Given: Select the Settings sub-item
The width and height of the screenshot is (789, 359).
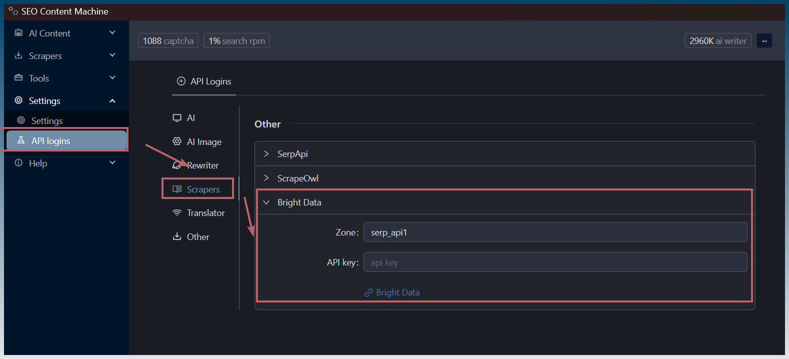Looking at the screenshot, I should (66, 120).
